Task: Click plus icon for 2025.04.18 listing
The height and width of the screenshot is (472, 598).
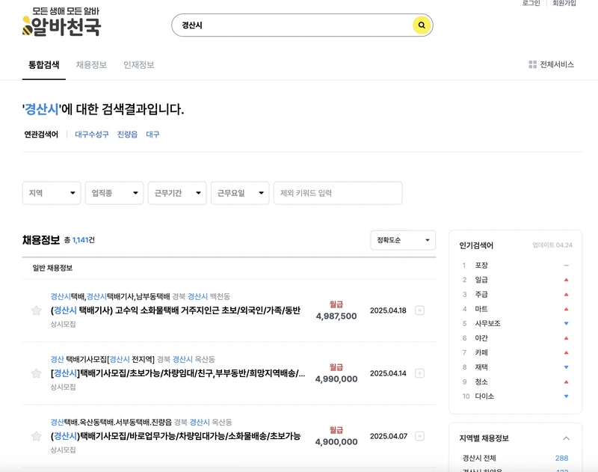Action: [x=419, y=310]
